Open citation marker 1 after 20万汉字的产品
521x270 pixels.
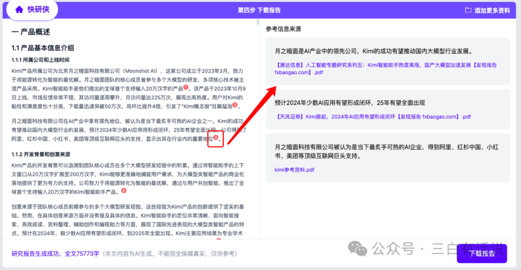[x=186, y=87]
